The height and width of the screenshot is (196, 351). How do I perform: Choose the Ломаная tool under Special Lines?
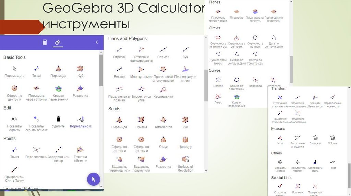coord(298,188)
